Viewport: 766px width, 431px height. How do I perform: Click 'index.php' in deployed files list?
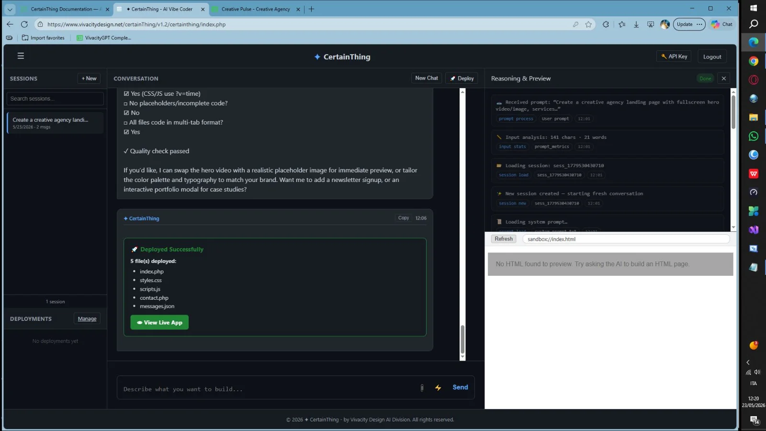(x=152, y=272)
